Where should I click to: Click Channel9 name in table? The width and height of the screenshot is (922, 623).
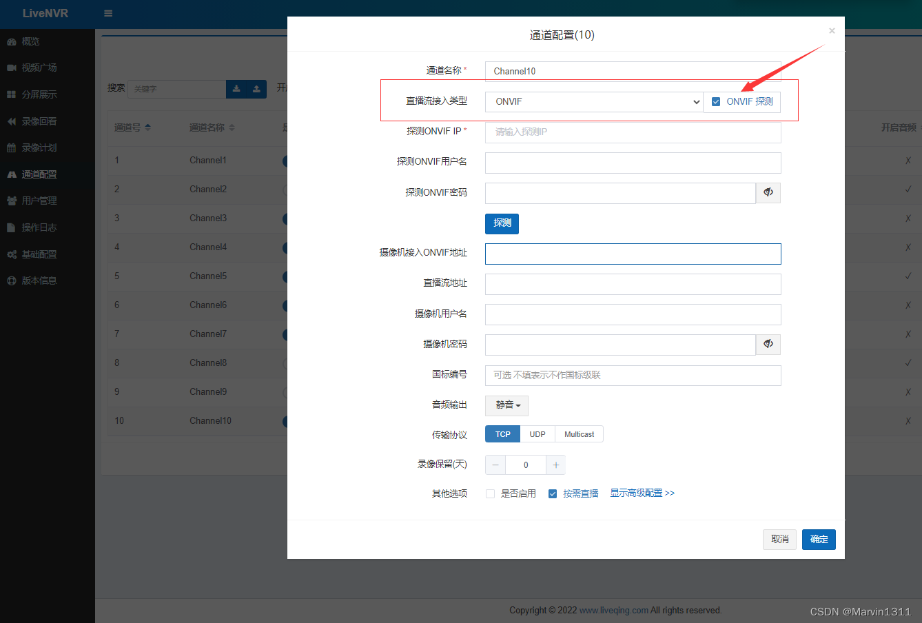point(208,392)
